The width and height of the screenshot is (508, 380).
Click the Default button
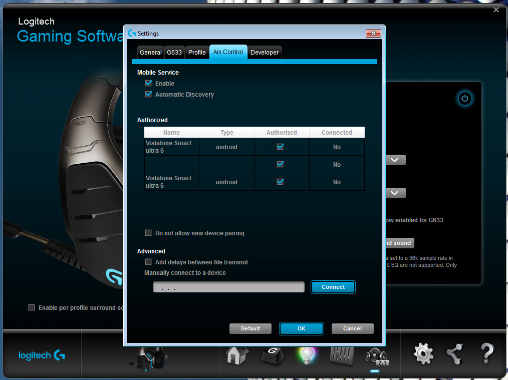[x=250, y=328]
